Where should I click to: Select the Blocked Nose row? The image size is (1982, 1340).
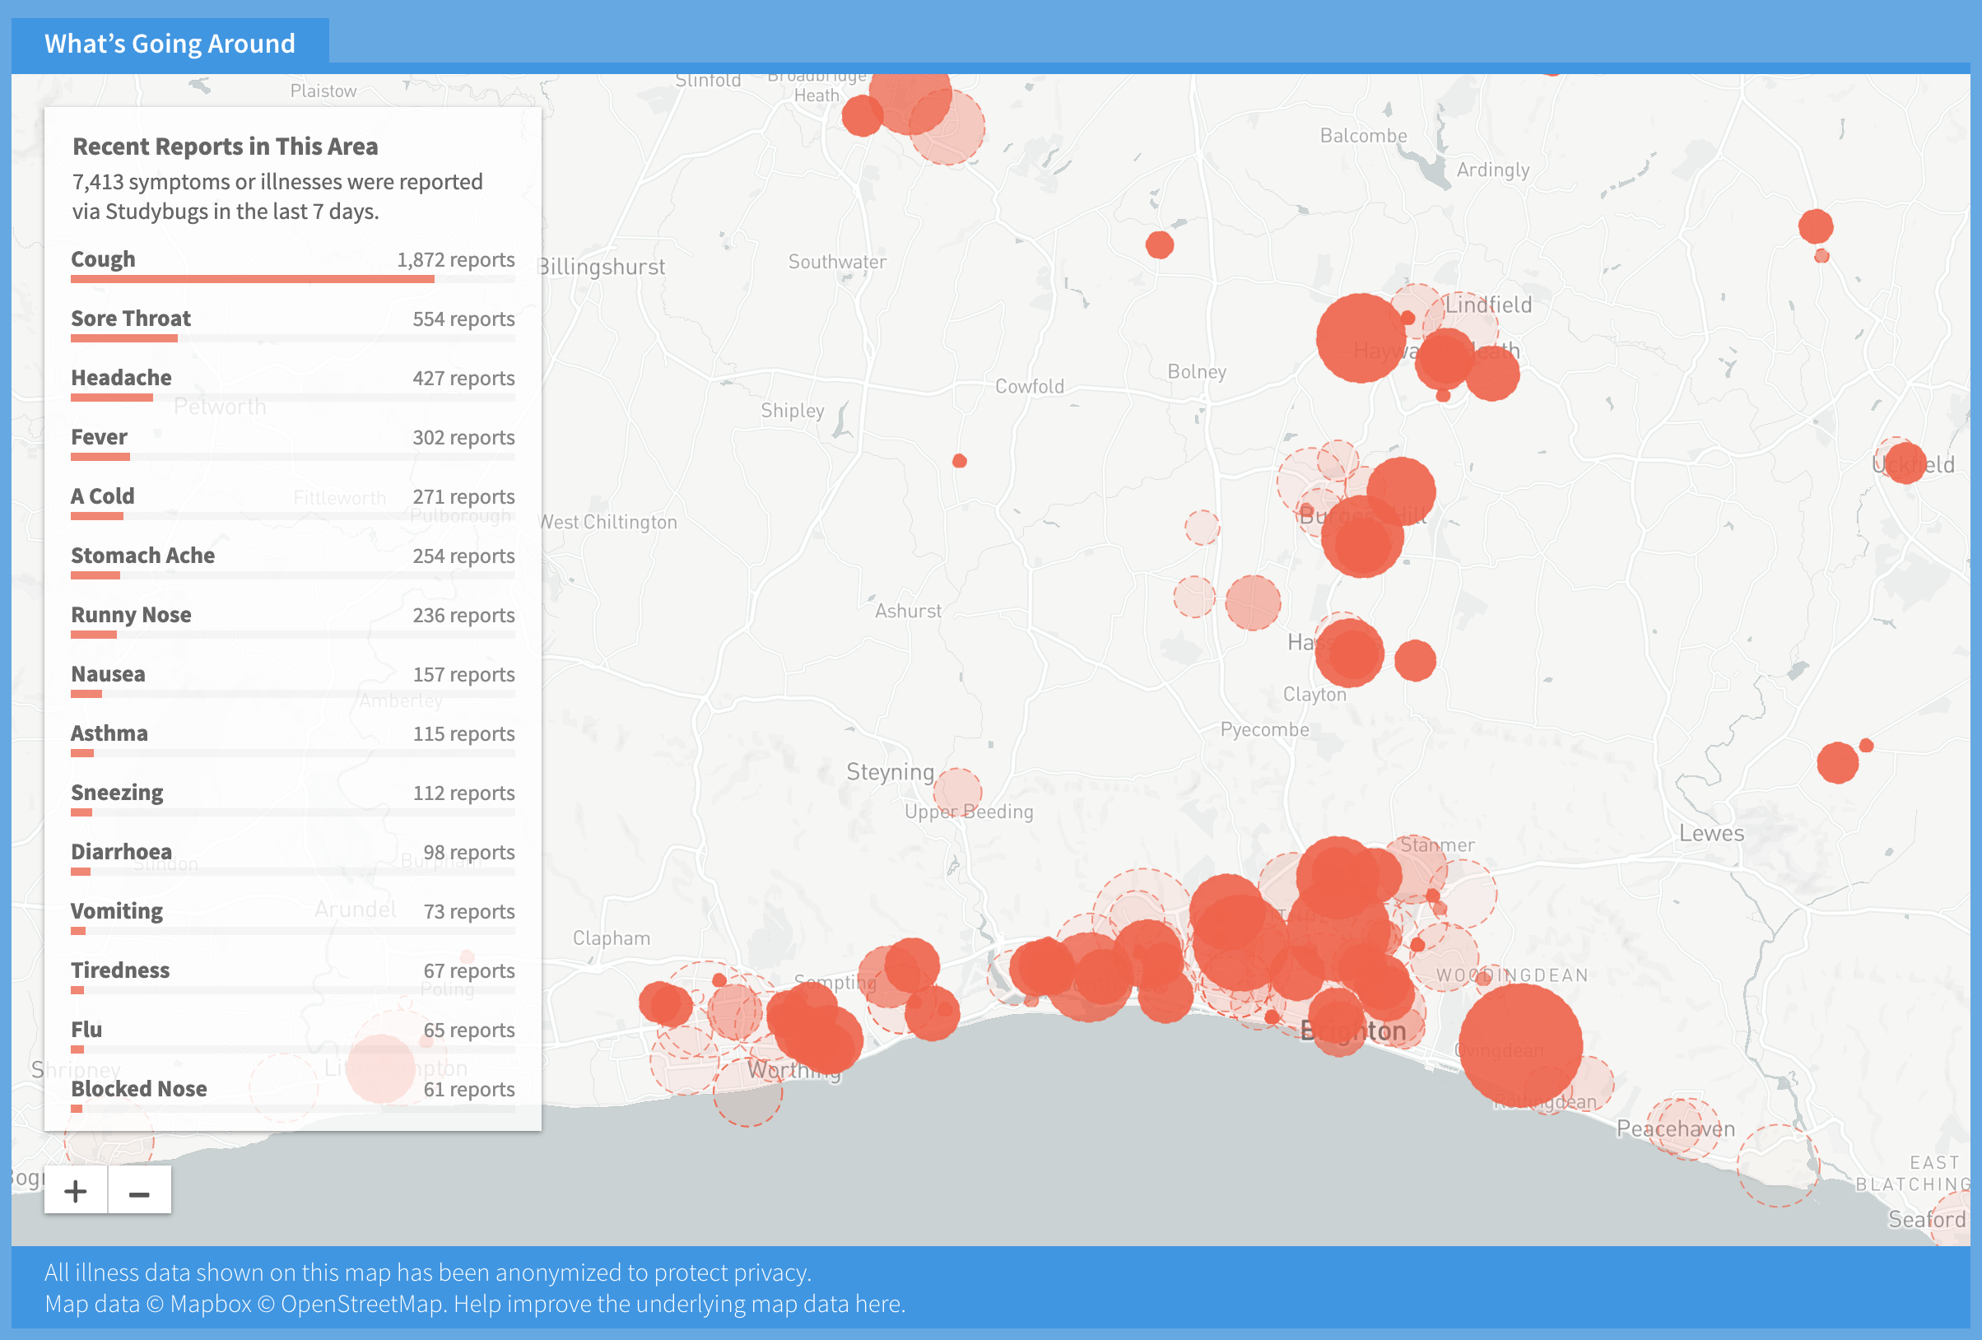292,1096
